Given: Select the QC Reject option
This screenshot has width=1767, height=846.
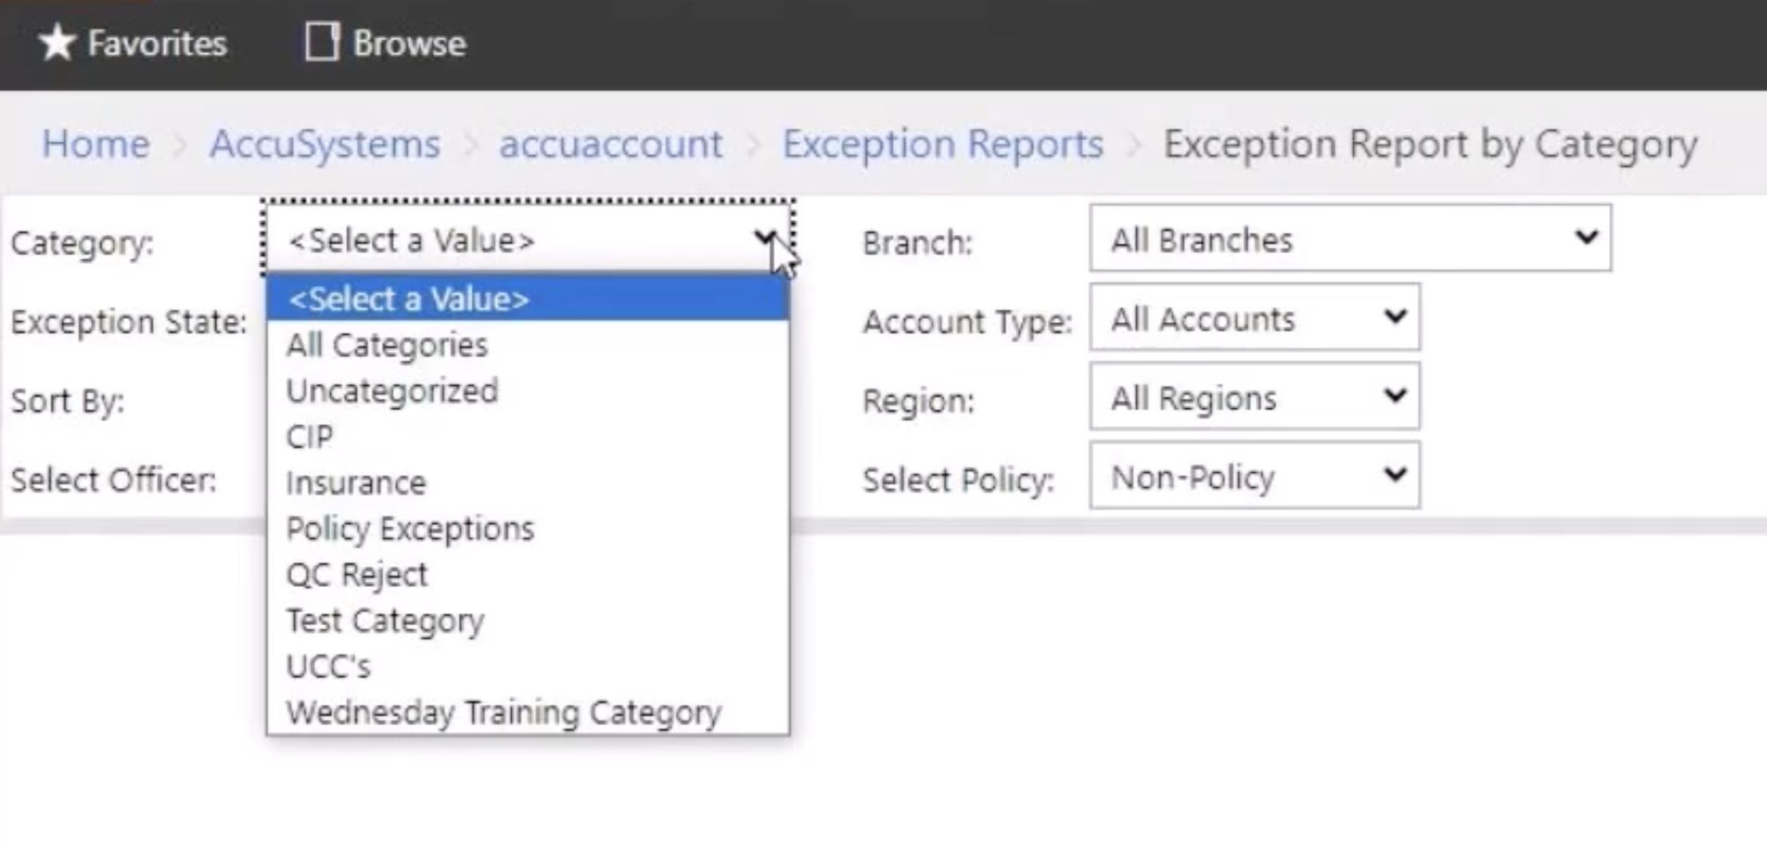Looking at the screenshot, I should tap(357, 574).
